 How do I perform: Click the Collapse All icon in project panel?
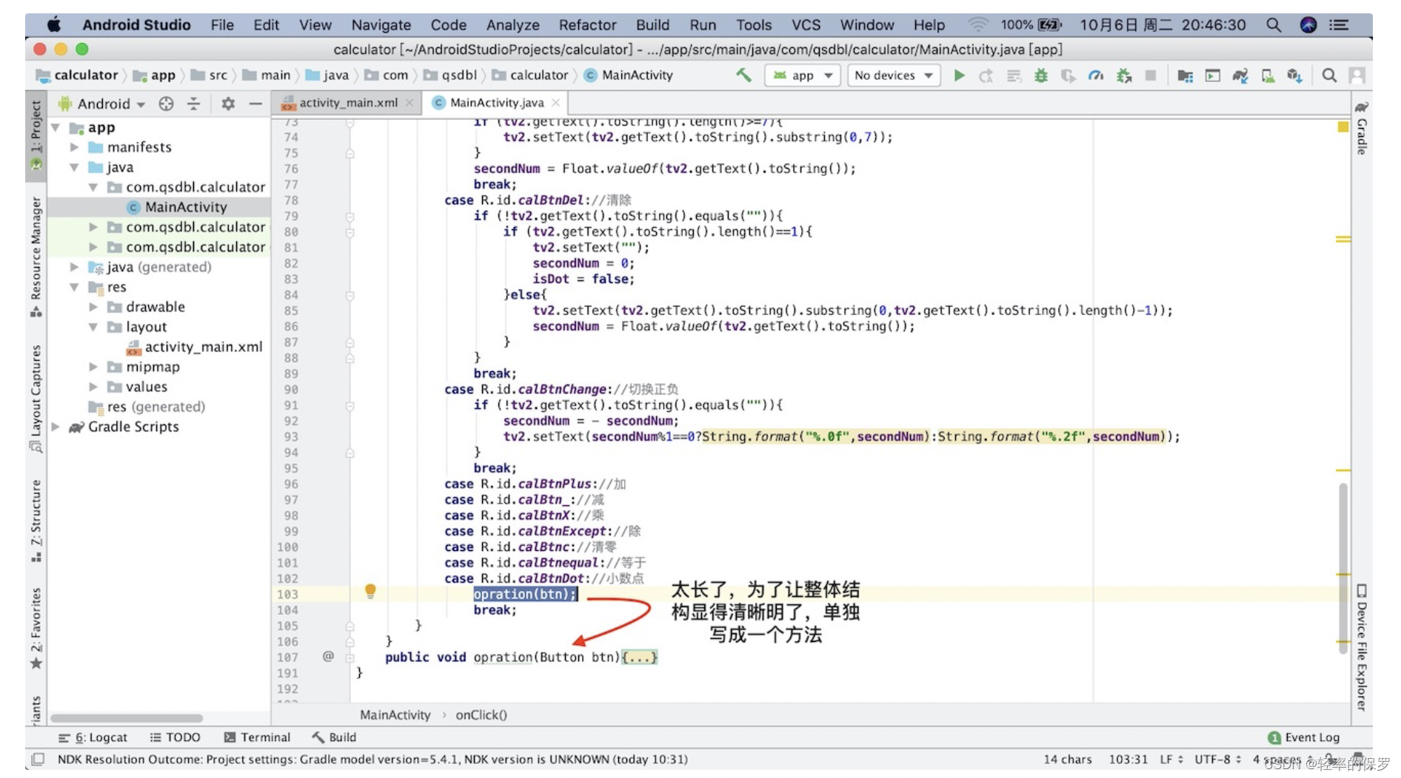click(193, 104)
